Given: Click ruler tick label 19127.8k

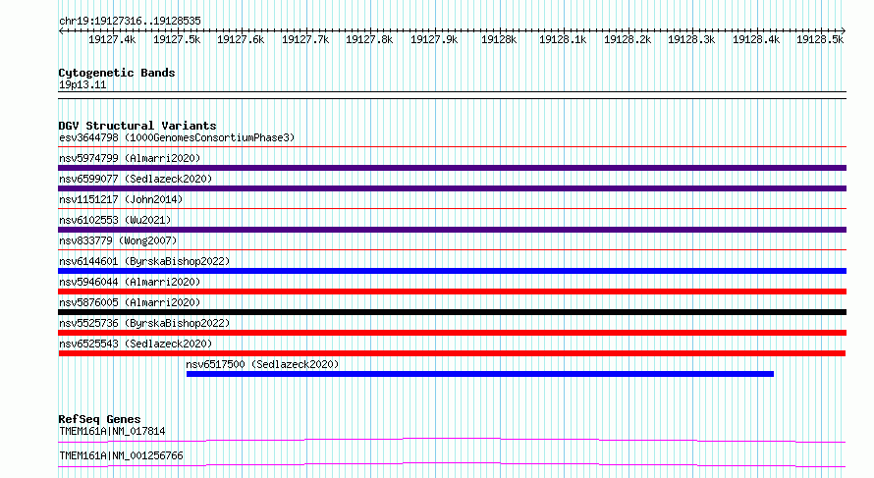Looking at the screenshot, I should click(369, 39).
